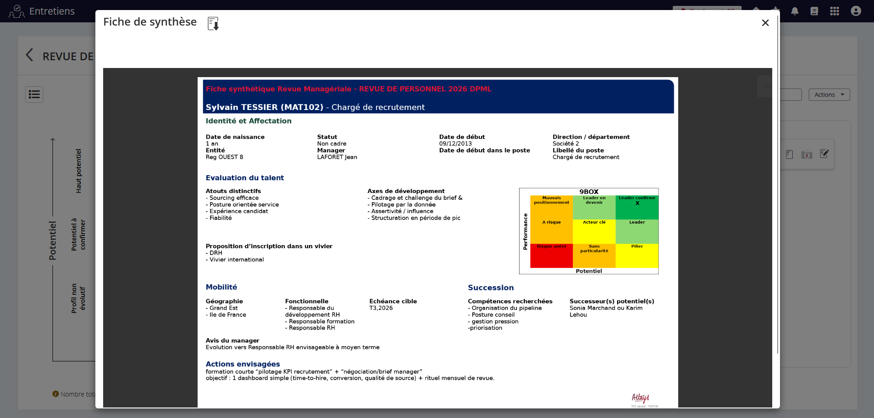Select the green Leader confirmé 9BOX cell
This screenshot has width=874, height=418.
(x=637, y=208)
